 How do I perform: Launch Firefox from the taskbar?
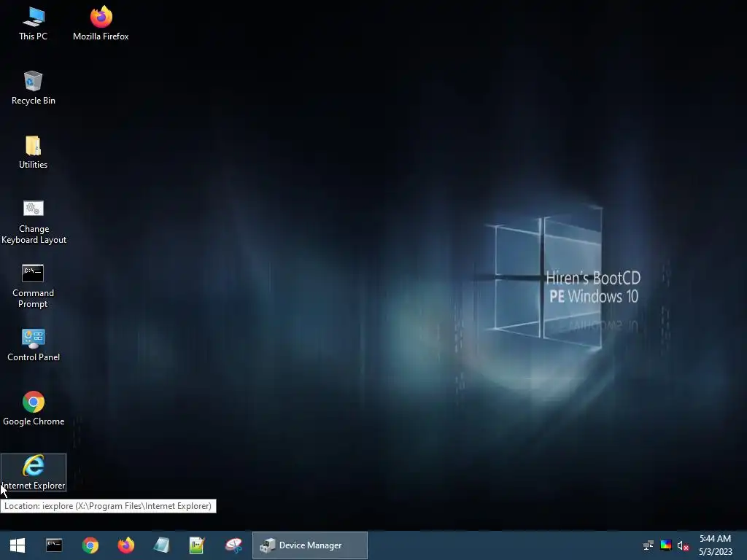tap(126, 545)
